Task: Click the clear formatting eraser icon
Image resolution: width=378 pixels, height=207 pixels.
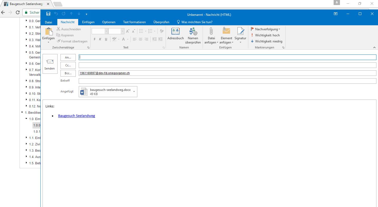Action: pos(162,31)
